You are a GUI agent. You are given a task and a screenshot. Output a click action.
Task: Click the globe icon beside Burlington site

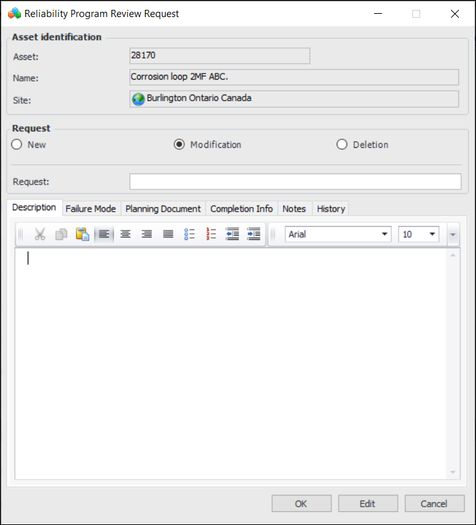point(138,99)
